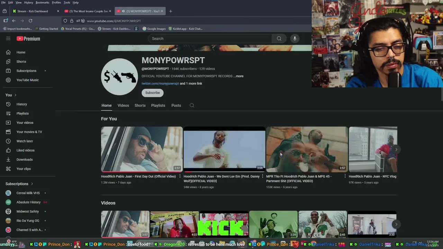Expand channel description with ...more

click(238, 76)
